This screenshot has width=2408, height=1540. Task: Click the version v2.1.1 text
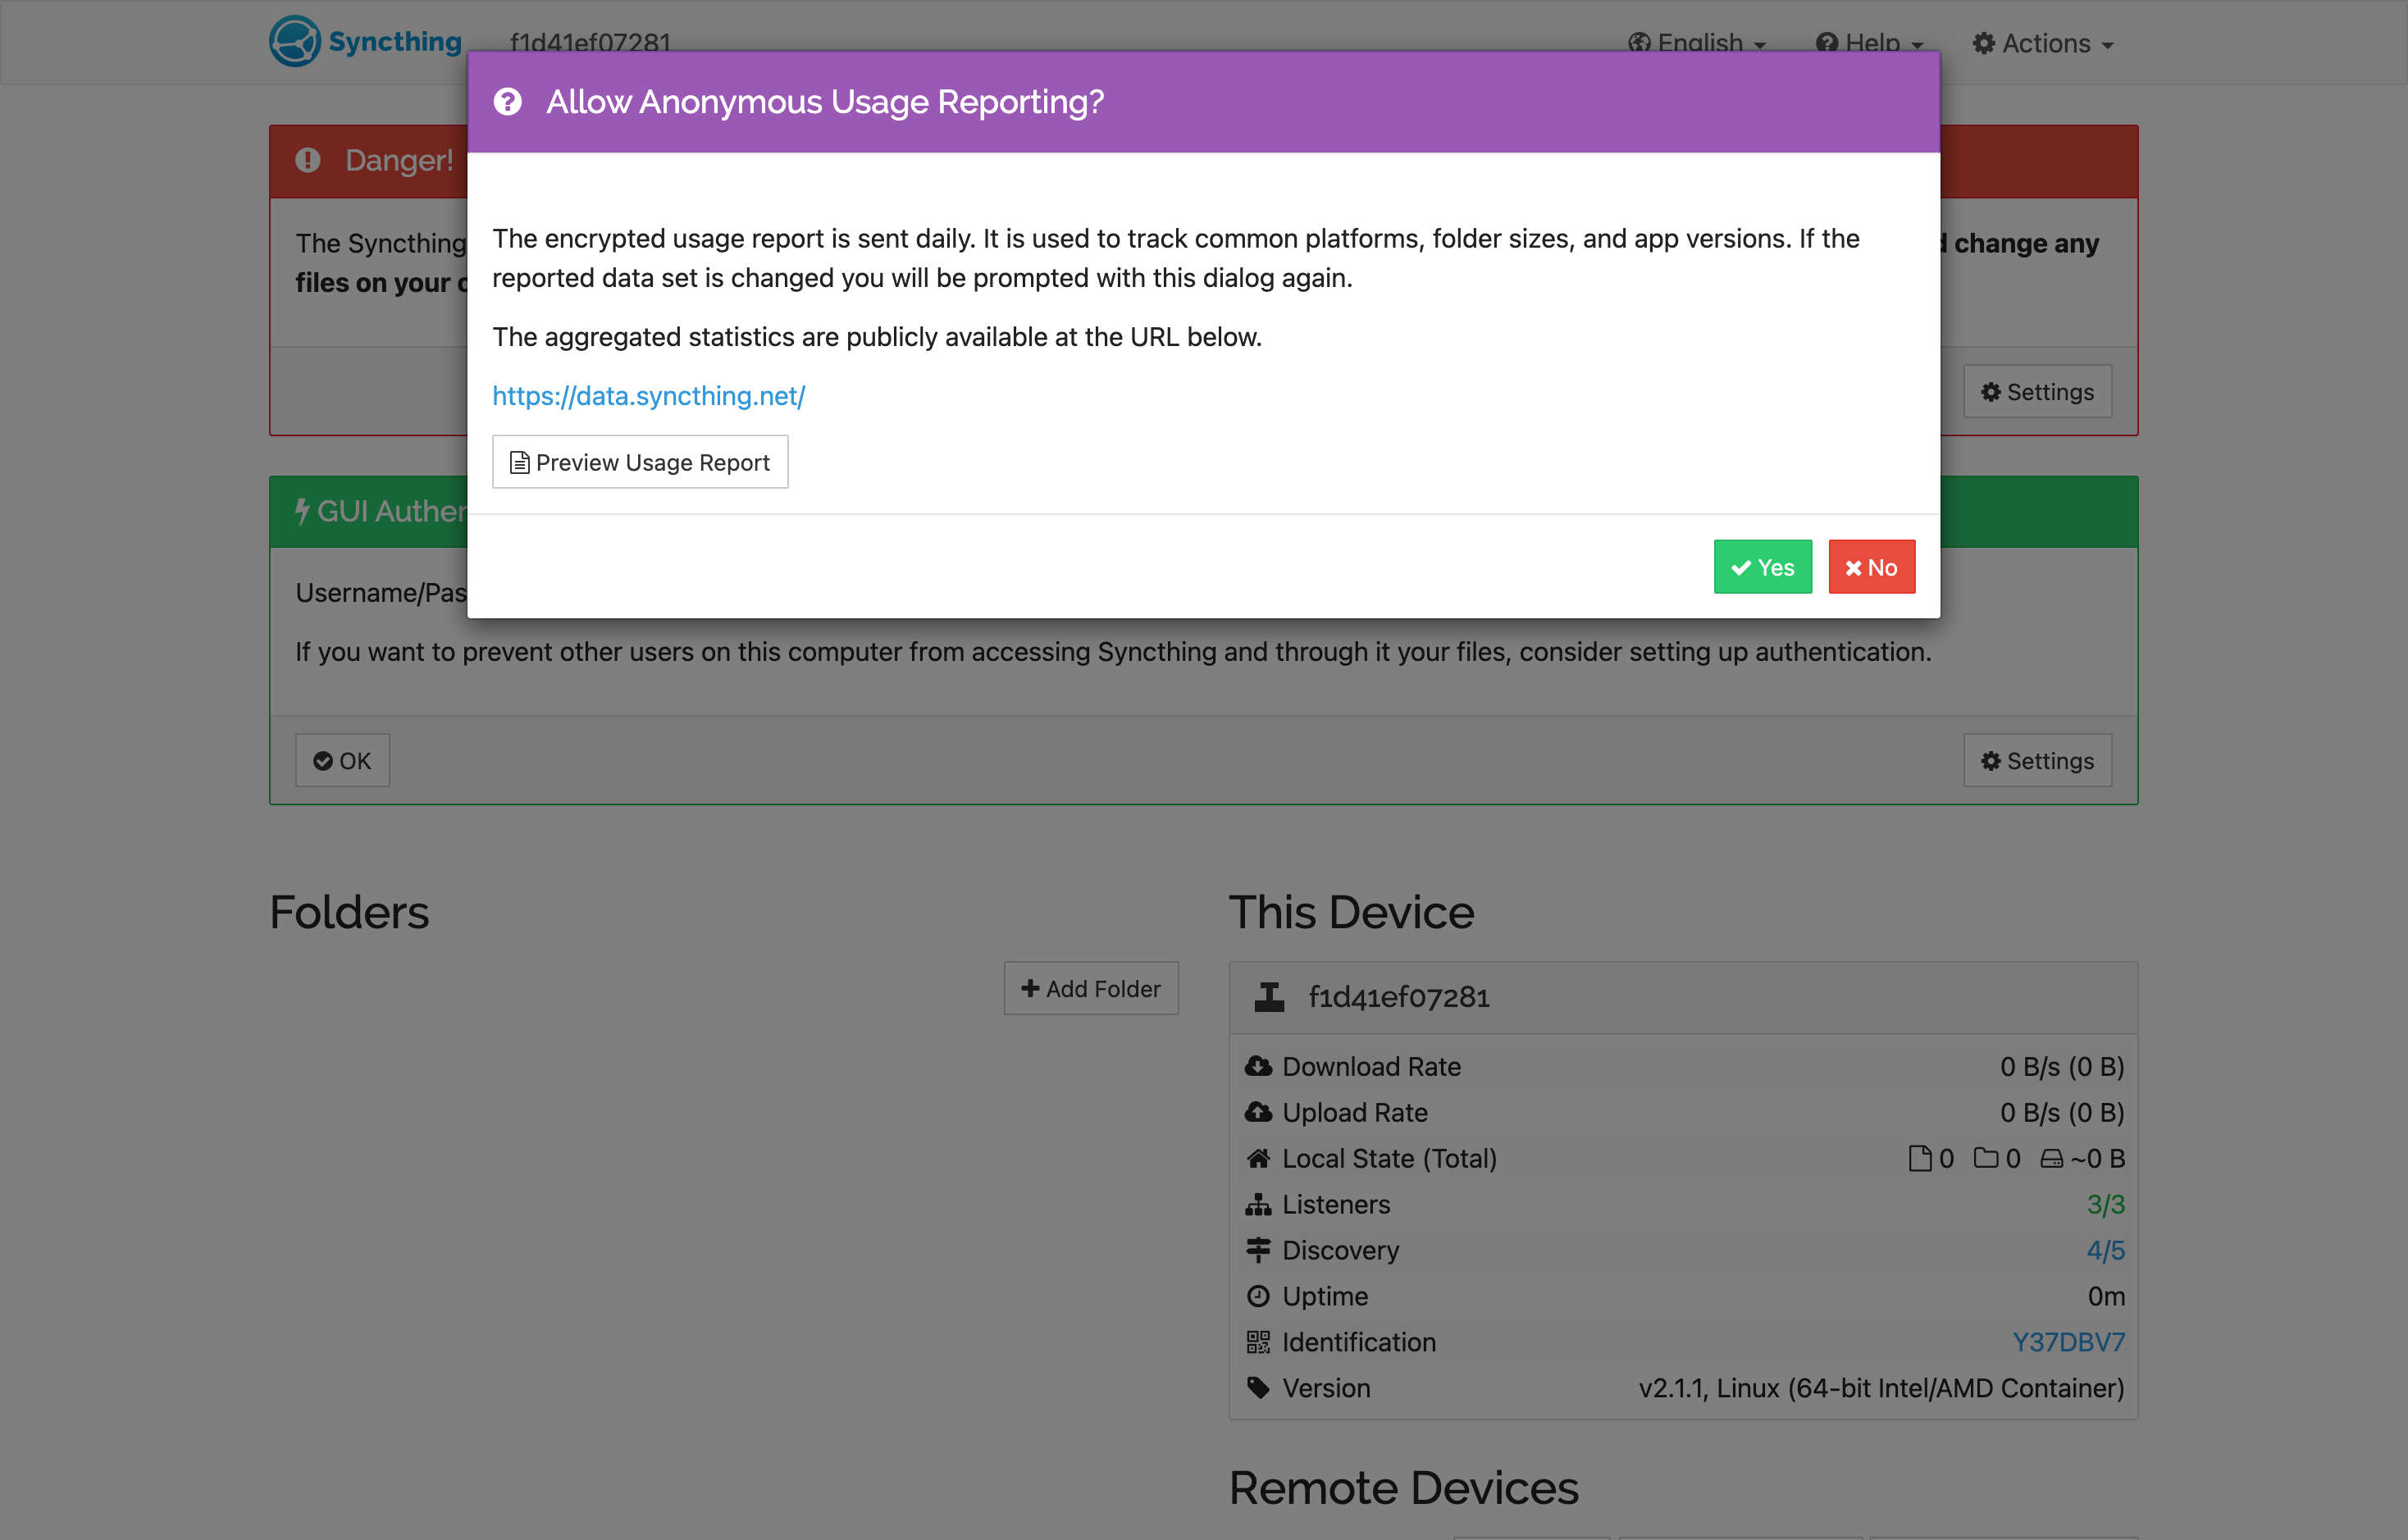tap(1881, 1388)
